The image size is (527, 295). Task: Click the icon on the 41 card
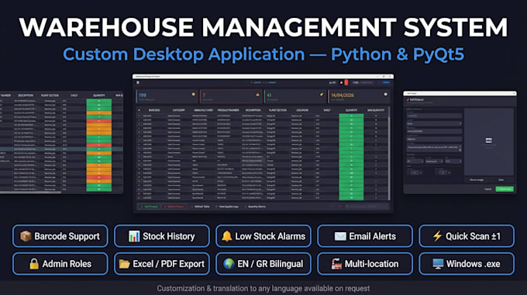[322, 95]
